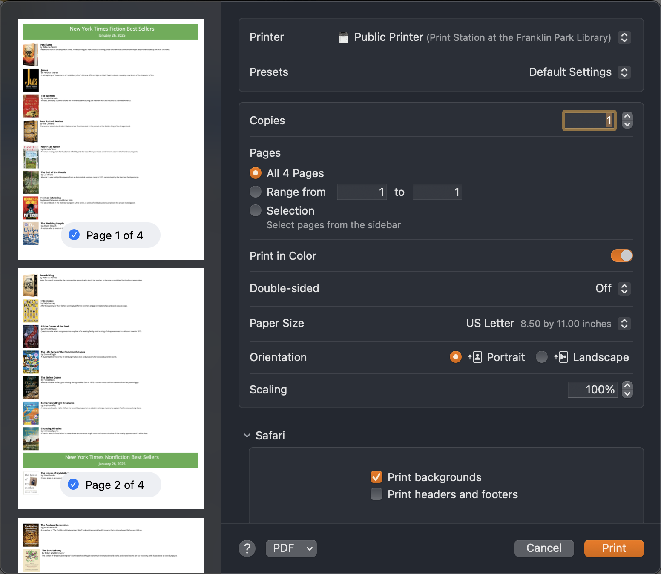The height and width of the screenshot is (574, 661).
Task: Toggle the Page 1 of 4 checkmark
Action: point(74,235)
